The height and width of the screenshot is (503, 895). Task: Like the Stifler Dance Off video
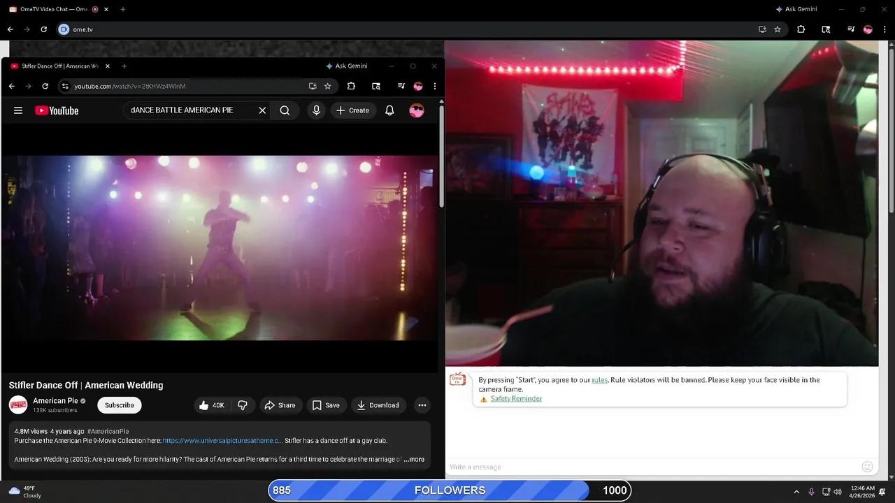[211, 405]
